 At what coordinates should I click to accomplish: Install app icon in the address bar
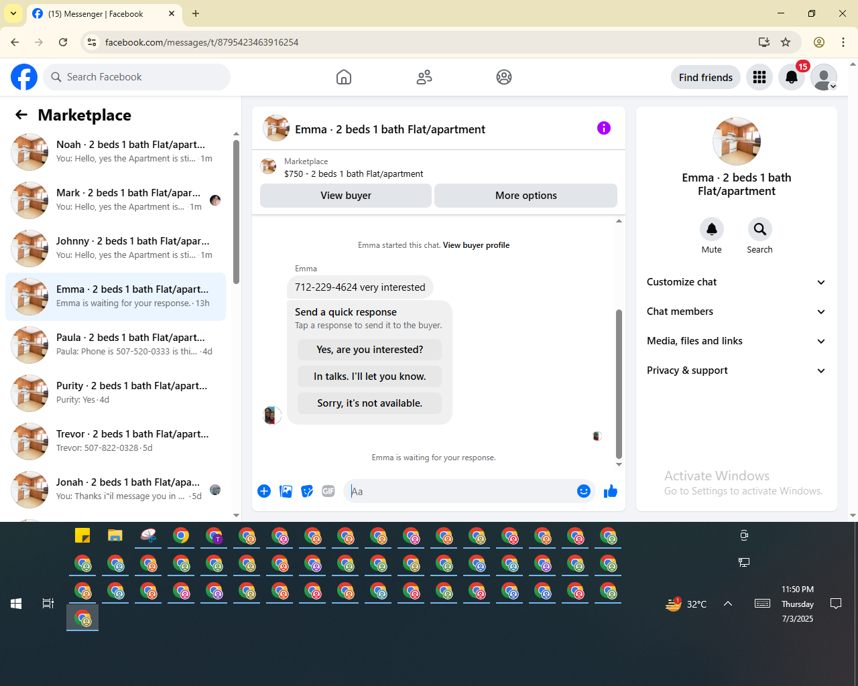click(764, 42)
